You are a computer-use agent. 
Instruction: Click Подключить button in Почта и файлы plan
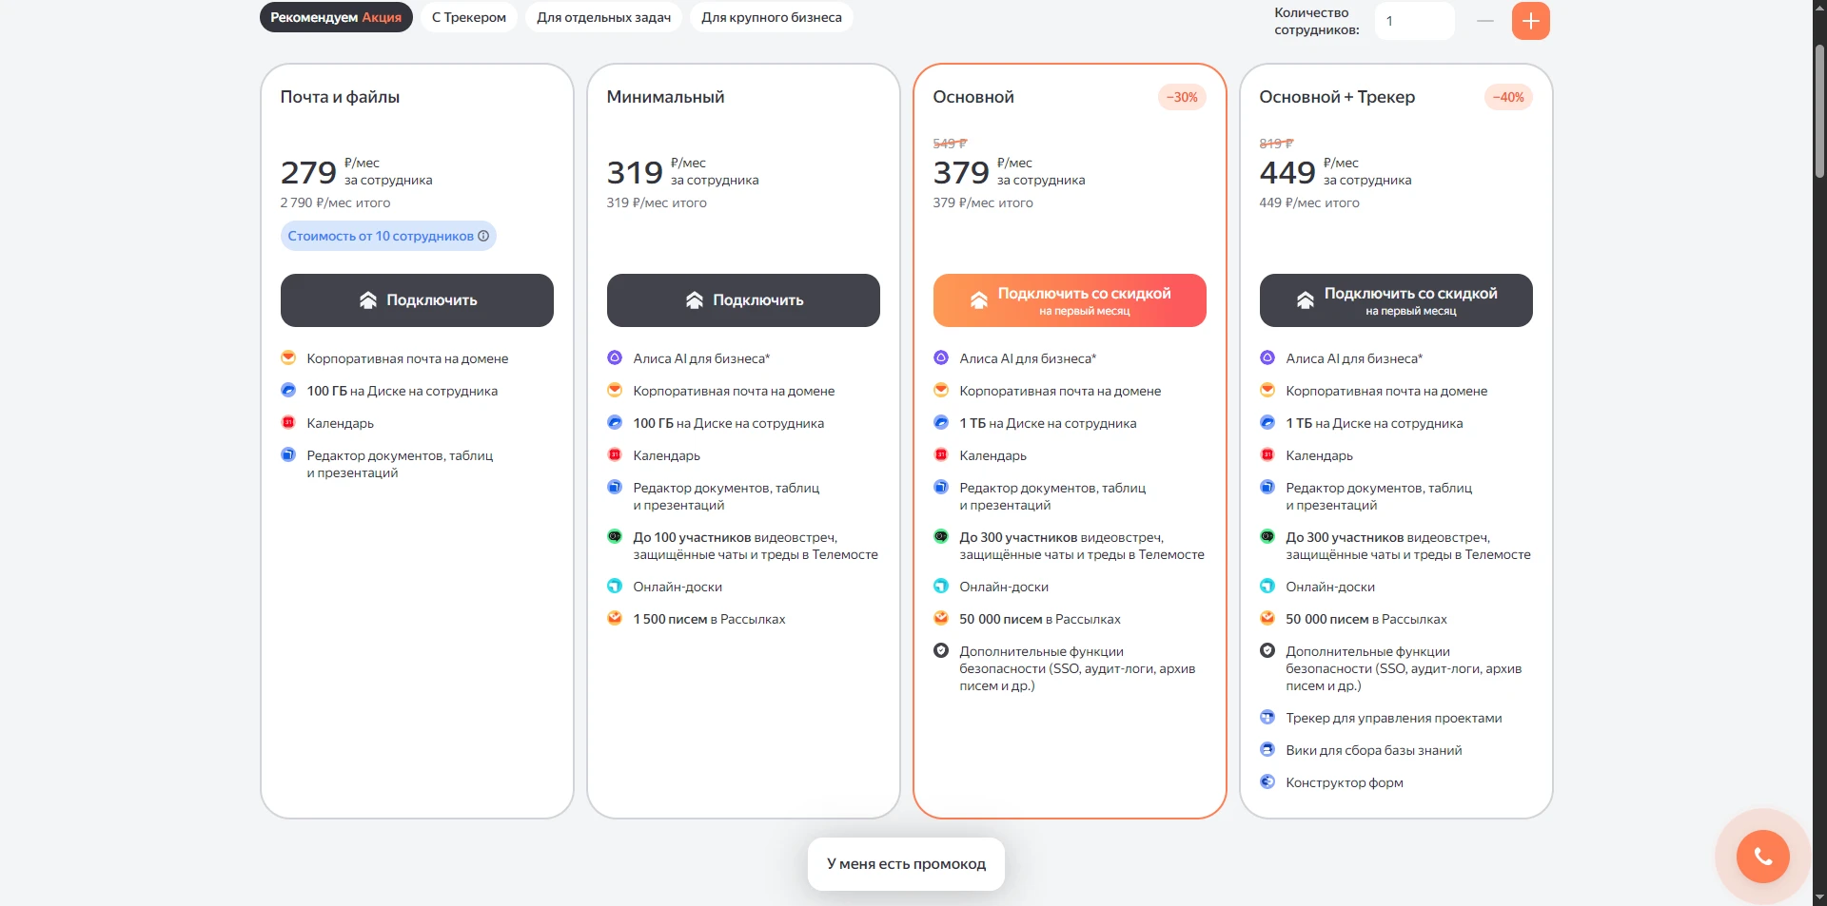click(x=417, y=300)
